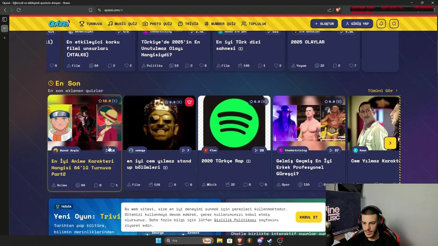Bookmark this page icon in address bar
This screenshot has height=246, width=438.
pos(90,10)
